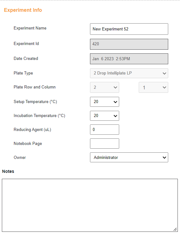Click inside the Notes text area
The width and height of the screenshot is (180, 234).
[90, 205]
